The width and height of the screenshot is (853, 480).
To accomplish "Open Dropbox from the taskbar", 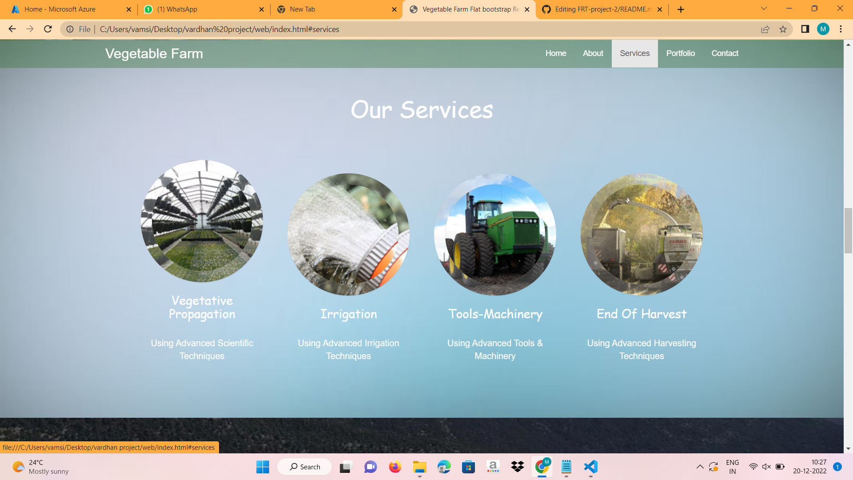I will pyautogui.click(x=517, y=467).
